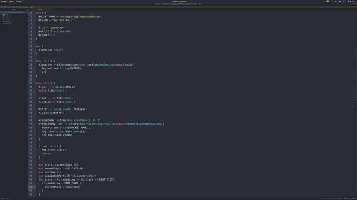
Task: Open the Selection menu
Action: (15, 7)
